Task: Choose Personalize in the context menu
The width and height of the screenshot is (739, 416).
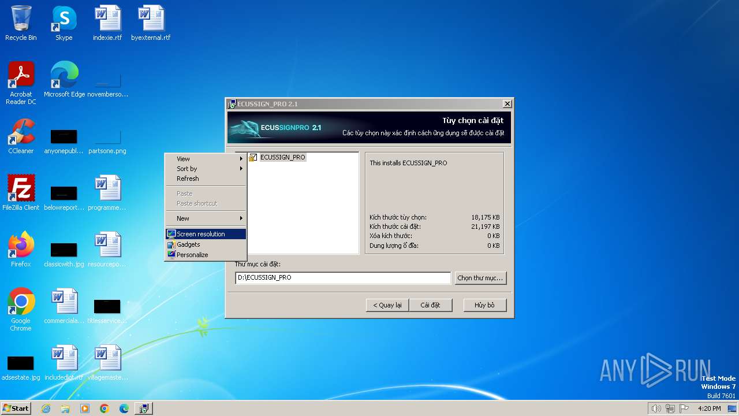Action: 206,255
